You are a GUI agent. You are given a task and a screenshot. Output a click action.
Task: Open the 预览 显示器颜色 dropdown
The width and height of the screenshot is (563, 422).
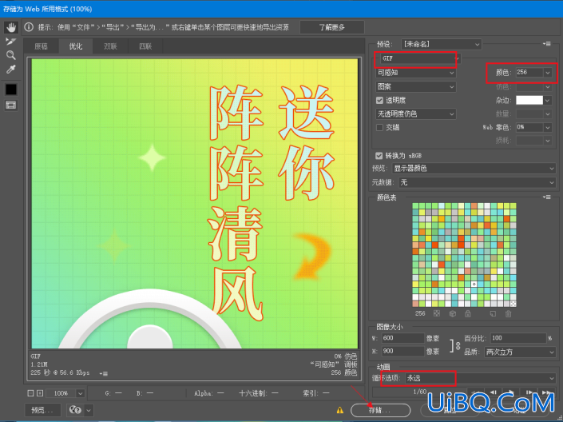pyautogui.click(x=474, y=168)
